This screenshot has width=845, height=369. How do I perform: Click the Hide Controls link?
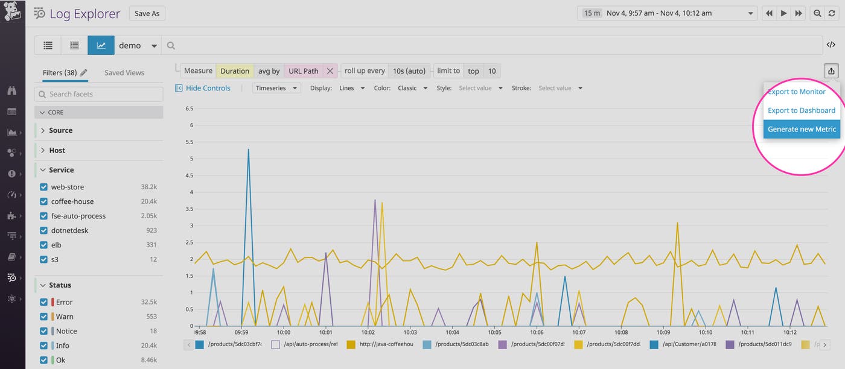click(x=207, y=87)
